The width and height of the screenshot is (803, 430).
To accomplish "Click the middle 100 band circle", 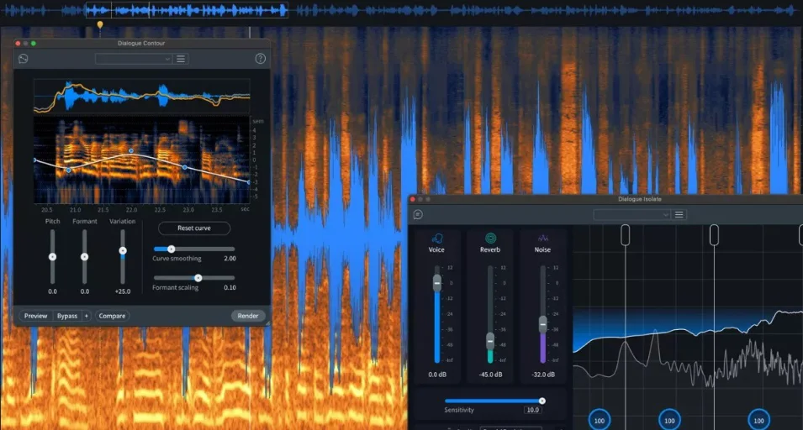I will [669, 421].
